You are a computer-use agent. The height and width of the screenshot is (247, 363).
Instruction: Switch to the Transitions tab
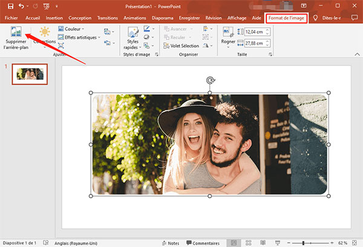(x=108, y=18)
